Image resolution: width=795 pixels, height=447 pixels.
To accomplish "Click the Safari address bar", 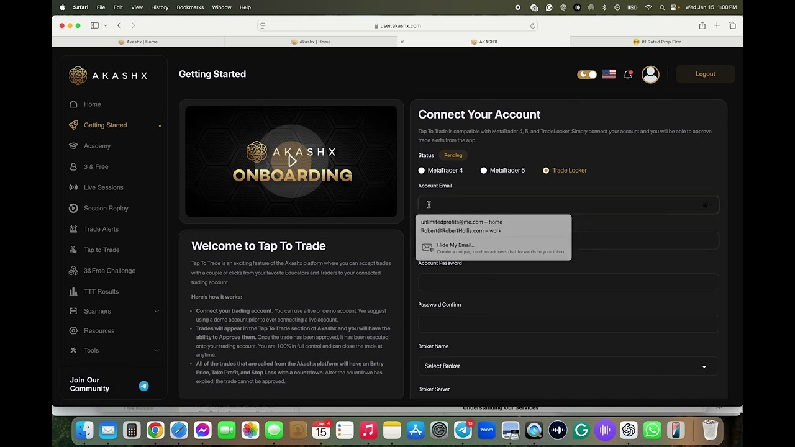I will 397,25.
